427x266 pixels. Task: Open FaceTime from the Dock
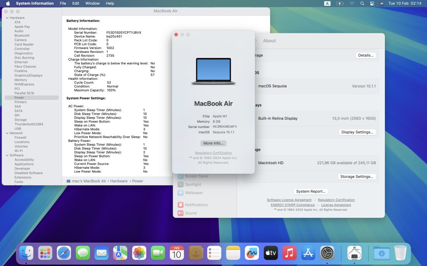pos(158,253)
